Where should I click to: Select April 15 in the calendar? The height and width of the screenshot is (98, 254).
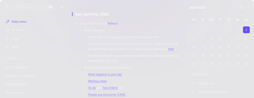pos(238,47)
